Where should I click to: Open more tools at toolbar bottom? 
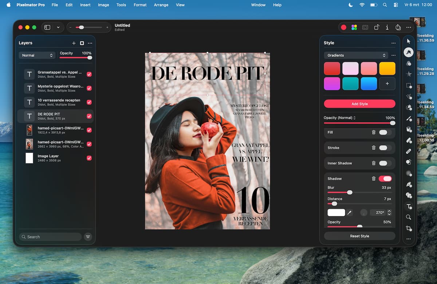409,239
